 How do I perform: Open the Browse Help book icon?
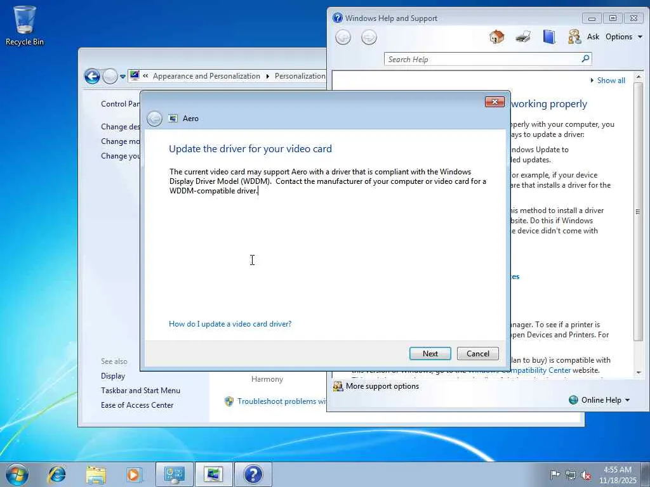(x=549, y=37)
